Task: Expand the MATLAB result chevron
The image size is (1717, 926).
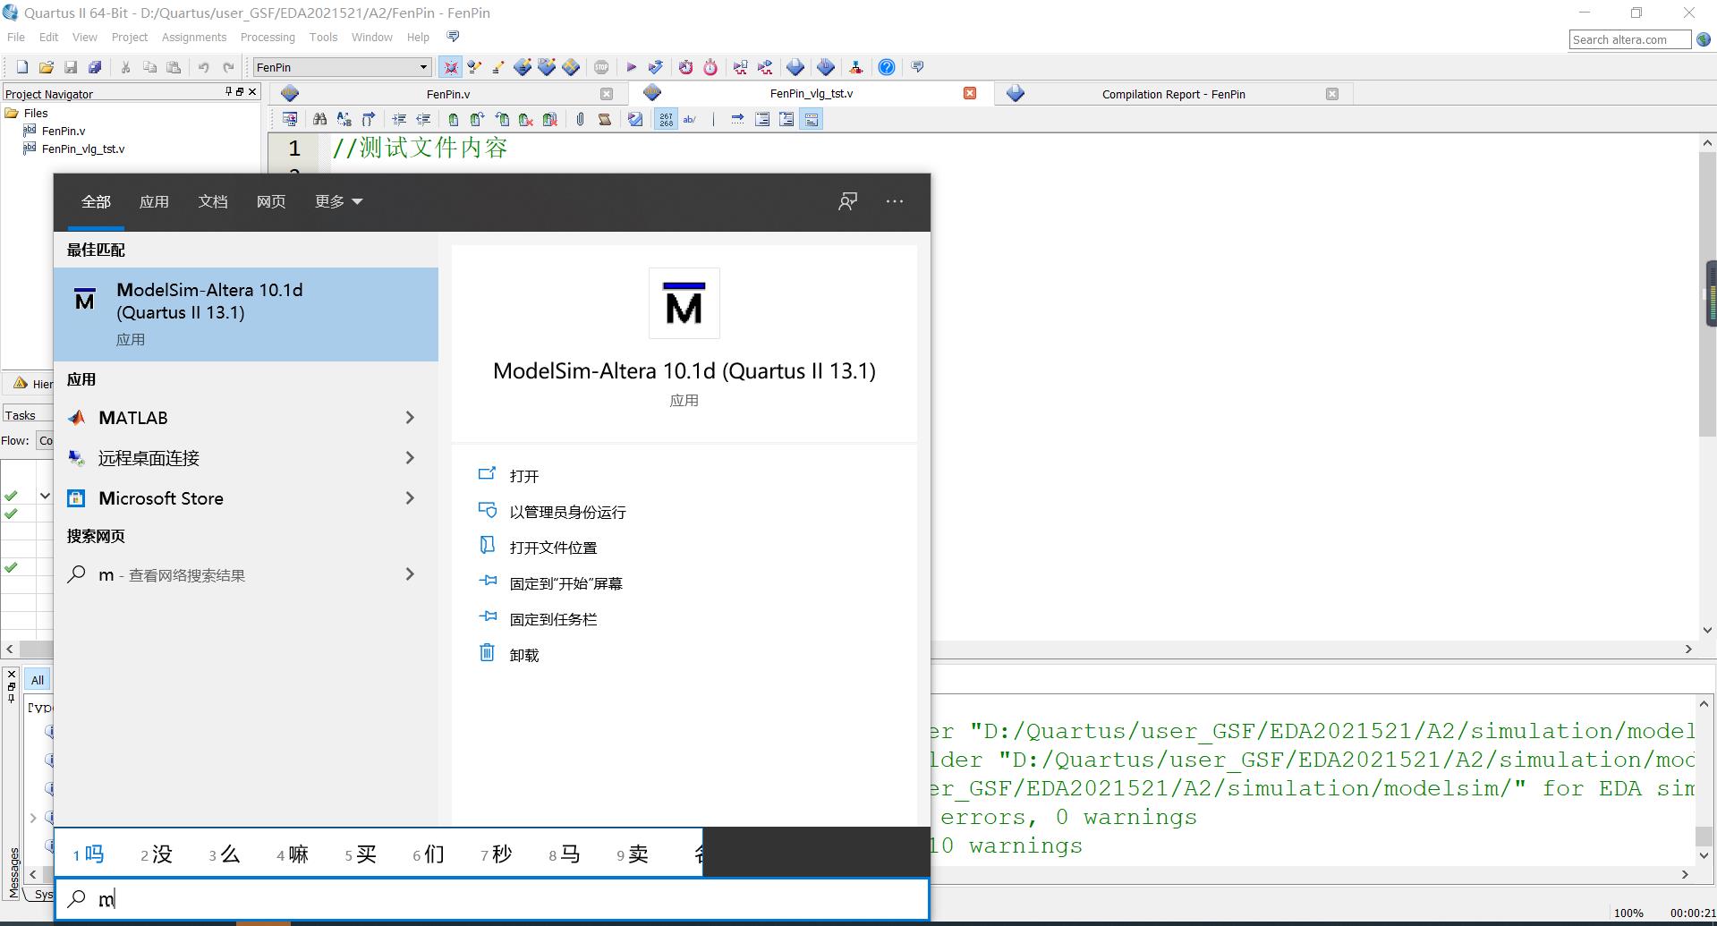Action: (410, 418)
